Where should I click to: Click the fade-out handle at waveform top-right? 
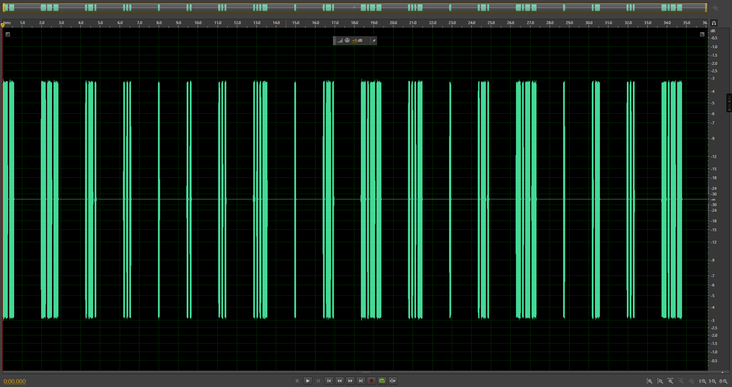(x=702, y=34)
